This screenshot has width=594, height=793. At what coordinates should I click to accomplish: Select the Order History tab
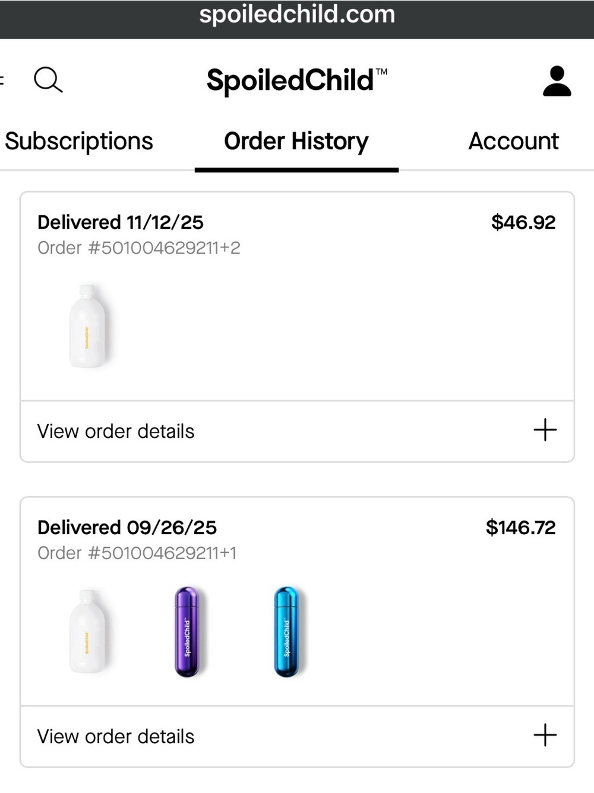[296, 142]
